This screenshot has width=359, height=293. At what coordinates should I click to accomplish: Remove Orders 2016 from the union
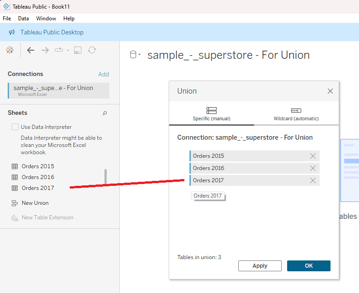(313, 168)
